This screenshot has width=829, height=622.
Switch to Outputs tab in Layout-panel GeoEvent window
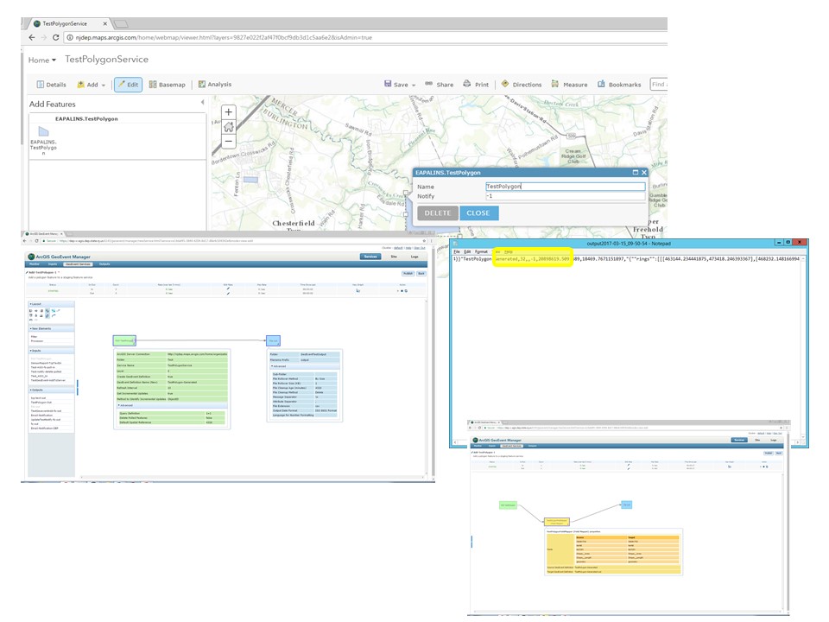(104, 264)
